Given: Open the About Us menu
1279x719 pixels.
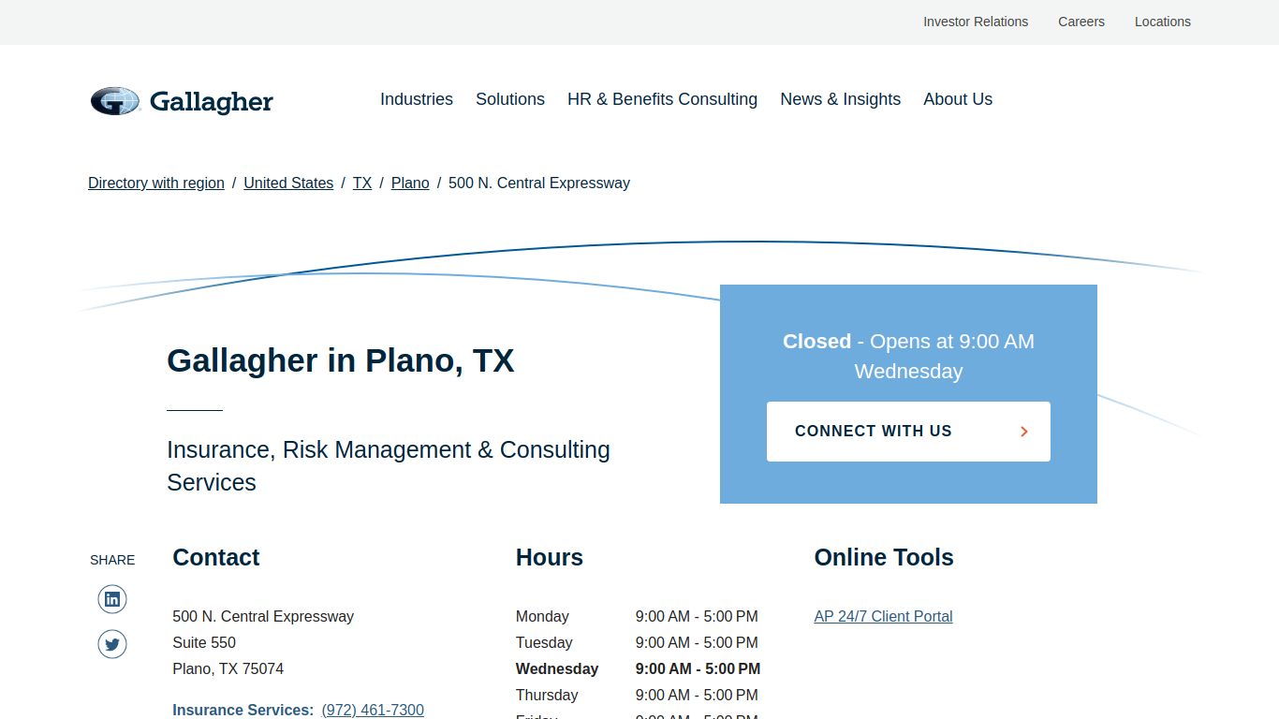Looking at the screenshot, I should tap(958, 99).
